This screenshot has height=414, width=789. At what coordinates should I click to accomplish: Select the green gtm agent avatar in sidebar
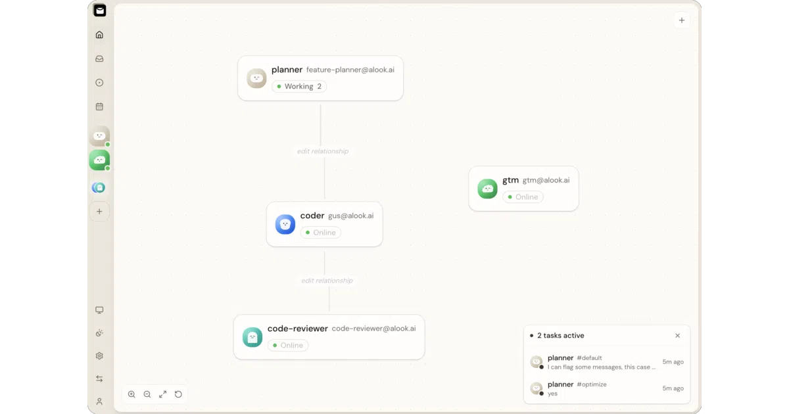coord(99,160)
